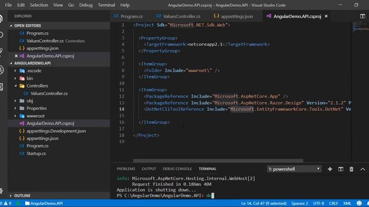
Task: Open the Settings gear in the activity bar
Action: click(1, 190)
